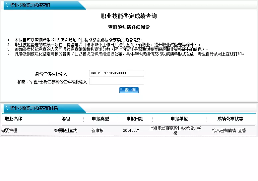Select the 20141117 date cell
Viewport: 258px width, 181px height.
[x=131, y=130]
